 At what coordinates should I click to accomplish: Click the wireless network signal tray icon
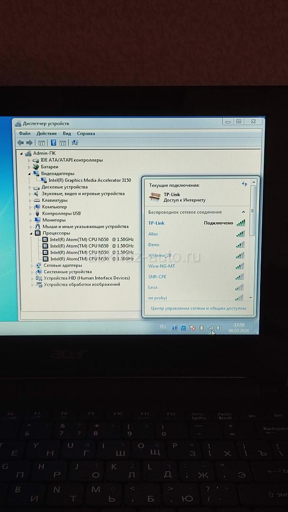[210, 328]
